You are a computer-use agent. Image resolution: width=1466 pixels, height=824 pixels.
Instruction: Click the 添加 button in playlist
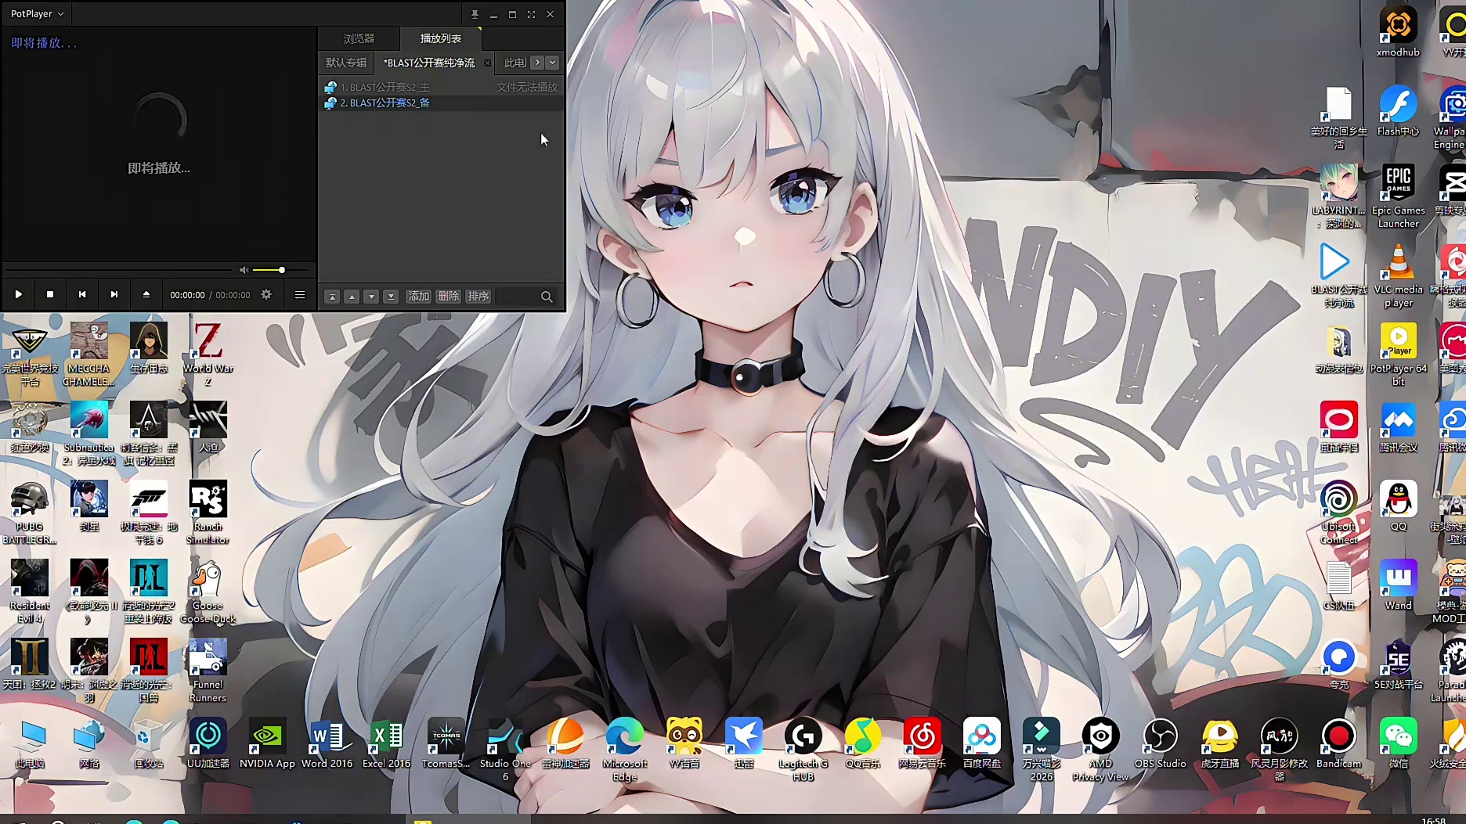pyautogui.click(x=418, y=297)
